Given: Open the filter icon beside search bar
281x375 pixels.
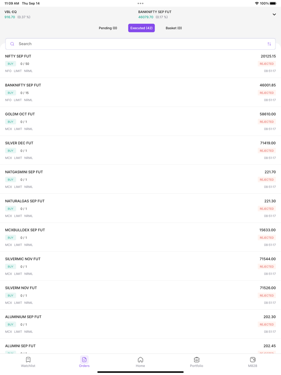Looking at the screenshot, I should click(x=269, y=43).
